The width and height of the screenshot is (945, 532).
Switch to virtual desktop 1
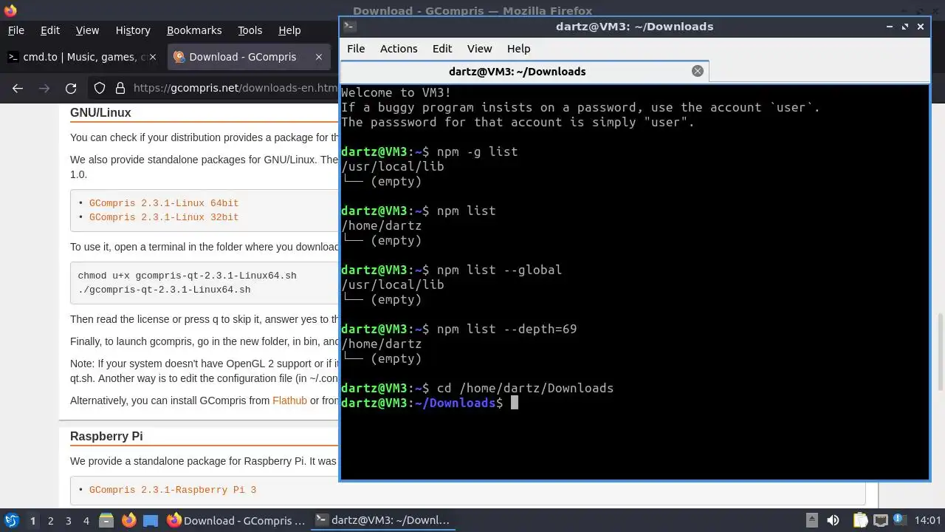click(x=32, y=520)
